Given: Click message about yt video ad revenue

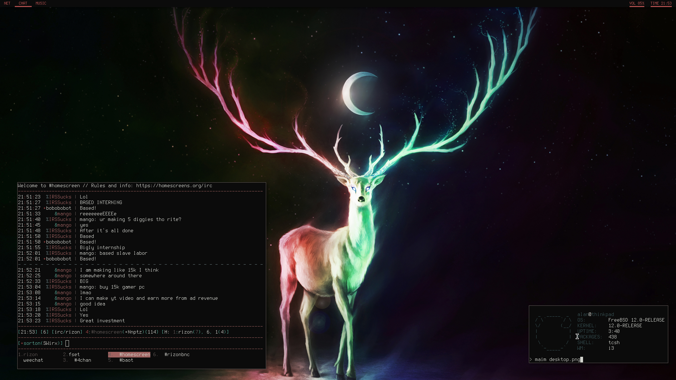Looking at the screenshot, I should coord(149,298).
